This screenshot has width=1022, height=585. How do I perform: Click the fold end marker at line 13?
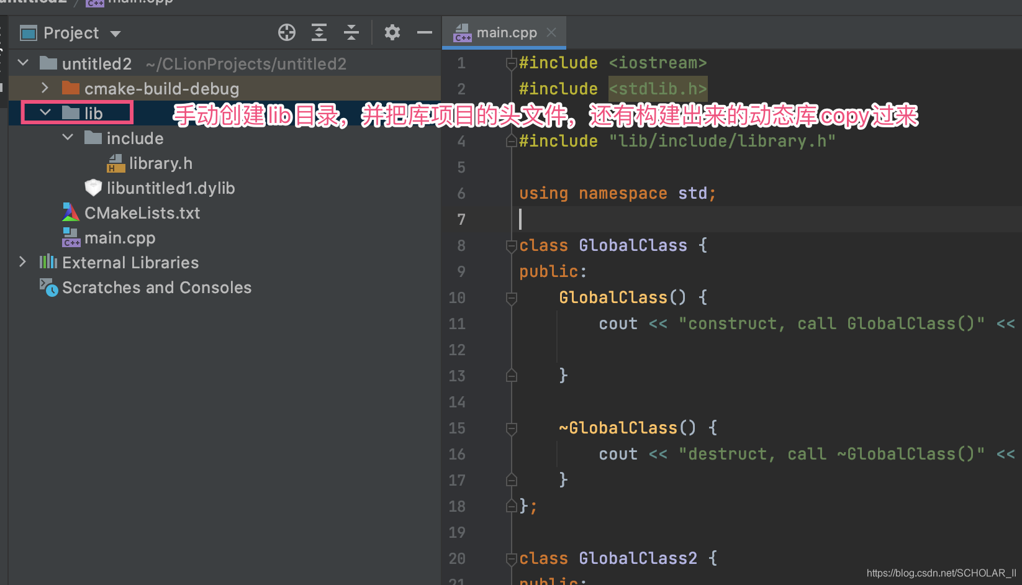coord(512,375)
